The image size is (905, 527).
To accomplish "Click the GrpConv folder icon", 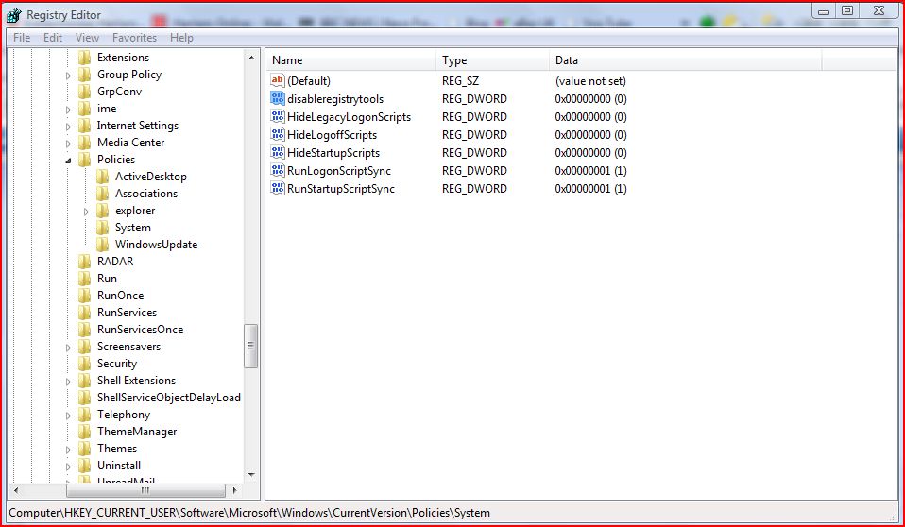I will pyautogui.click(x=85, y=92).
